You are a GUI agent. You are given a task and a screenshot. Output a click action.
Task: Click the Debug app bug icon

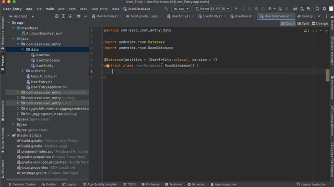pos(256,9)
